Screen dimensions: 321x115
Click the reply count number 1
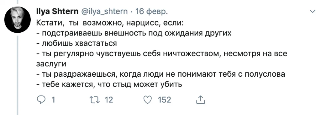(x=53, y=100)
